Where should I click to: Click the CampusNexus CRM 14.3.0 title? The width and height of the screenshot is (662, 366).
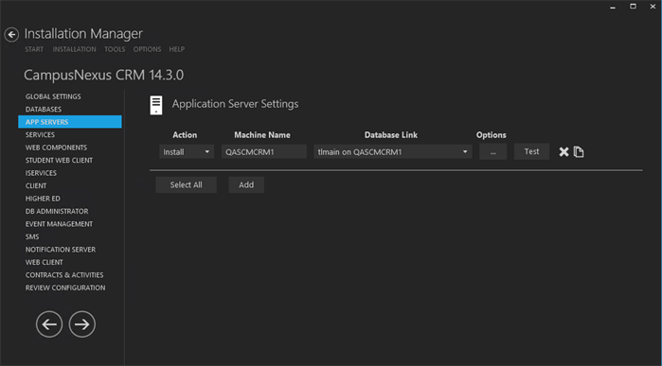click(104, 75)
